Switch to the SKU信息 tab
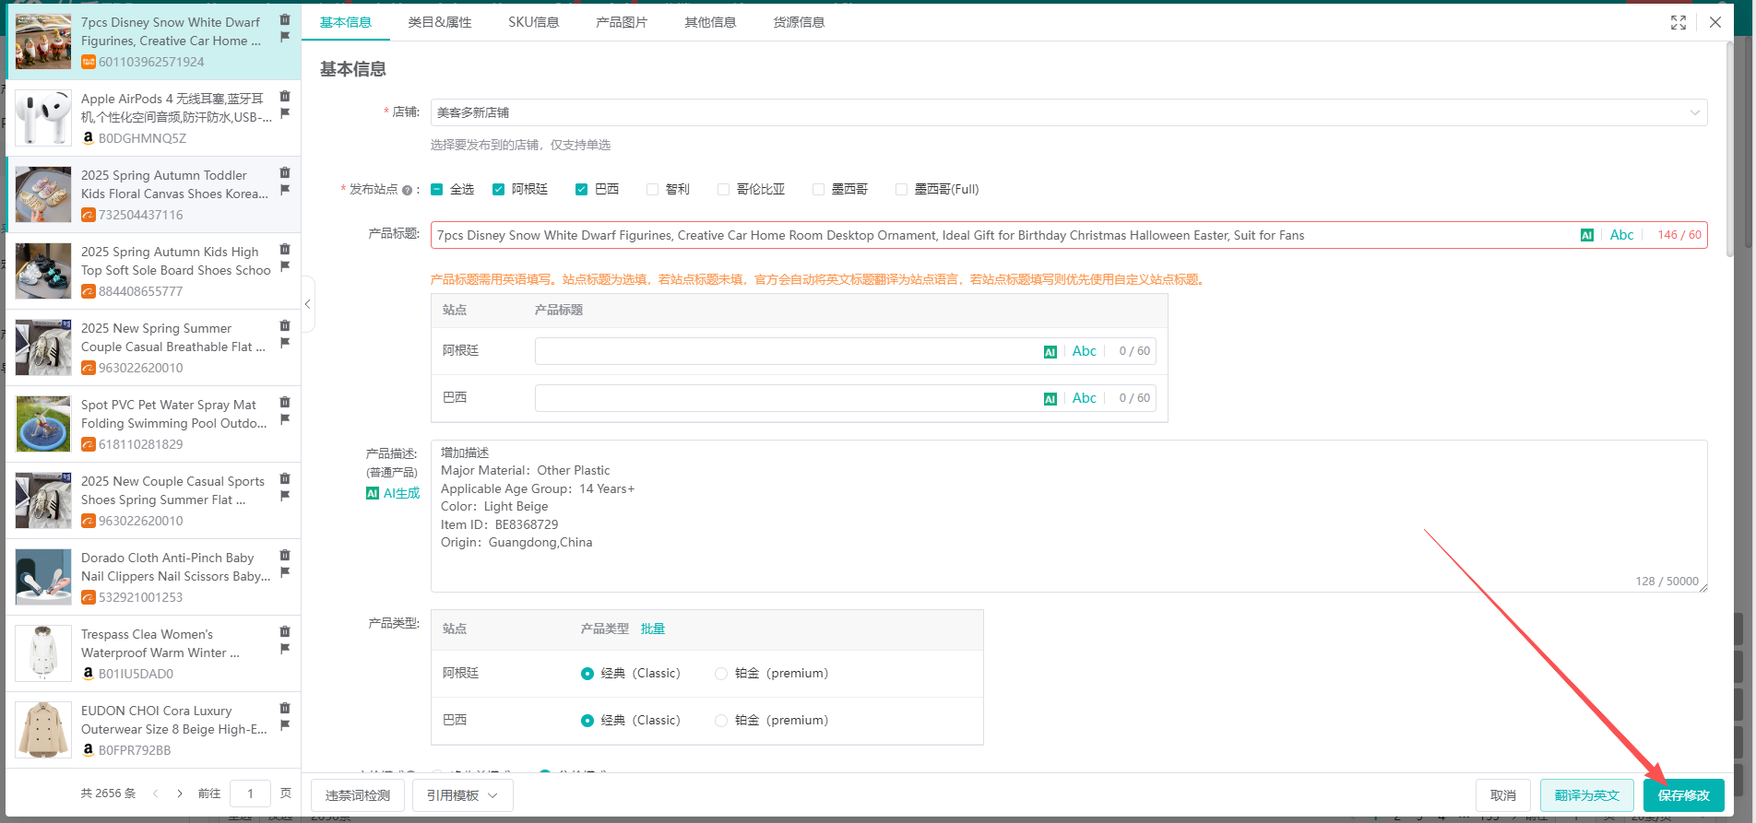The width and height of the screenshot is (1756, 823). pos(533,22)
